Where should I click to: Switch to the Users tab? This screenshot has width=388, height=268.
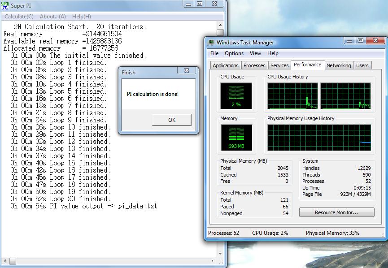[x=362, y=65]
